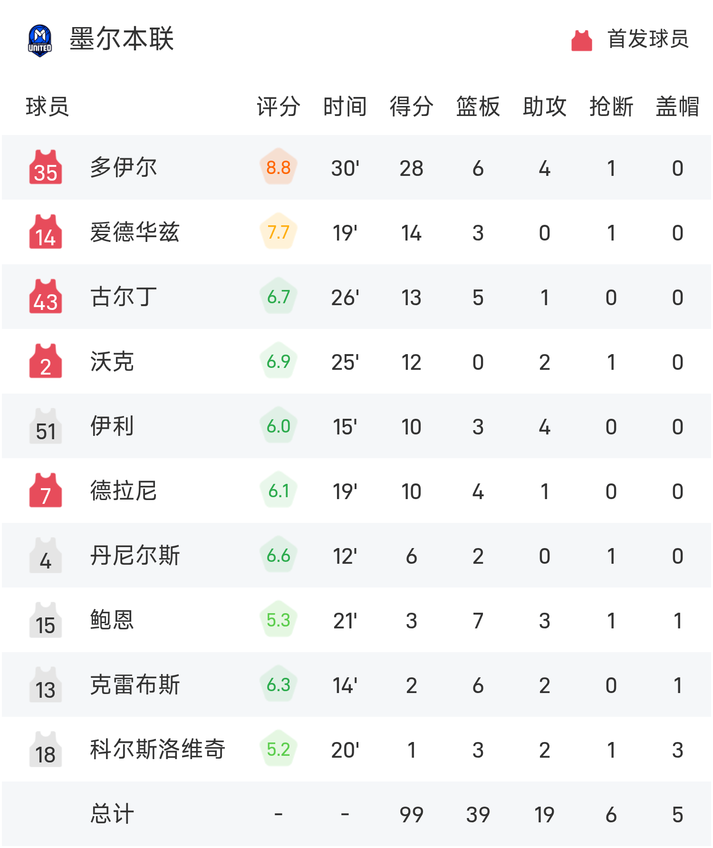Click jersey number 7 icon
Image resolution: width=713 pixels, height=848 pixels.
[x=46, y=491]
